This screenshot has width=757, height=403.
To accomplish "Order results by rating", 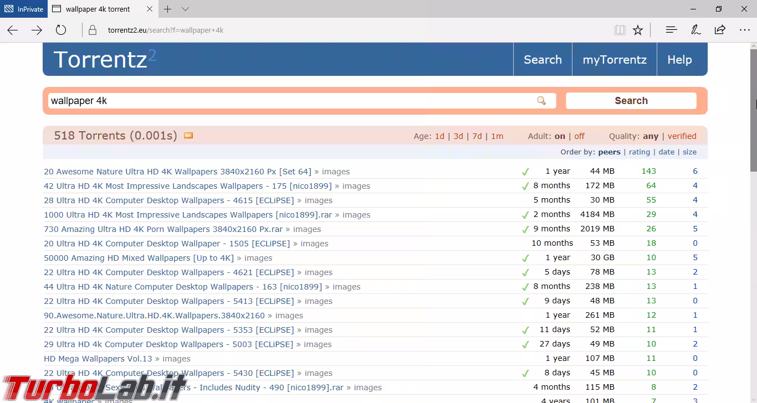I will click(639, 152).
